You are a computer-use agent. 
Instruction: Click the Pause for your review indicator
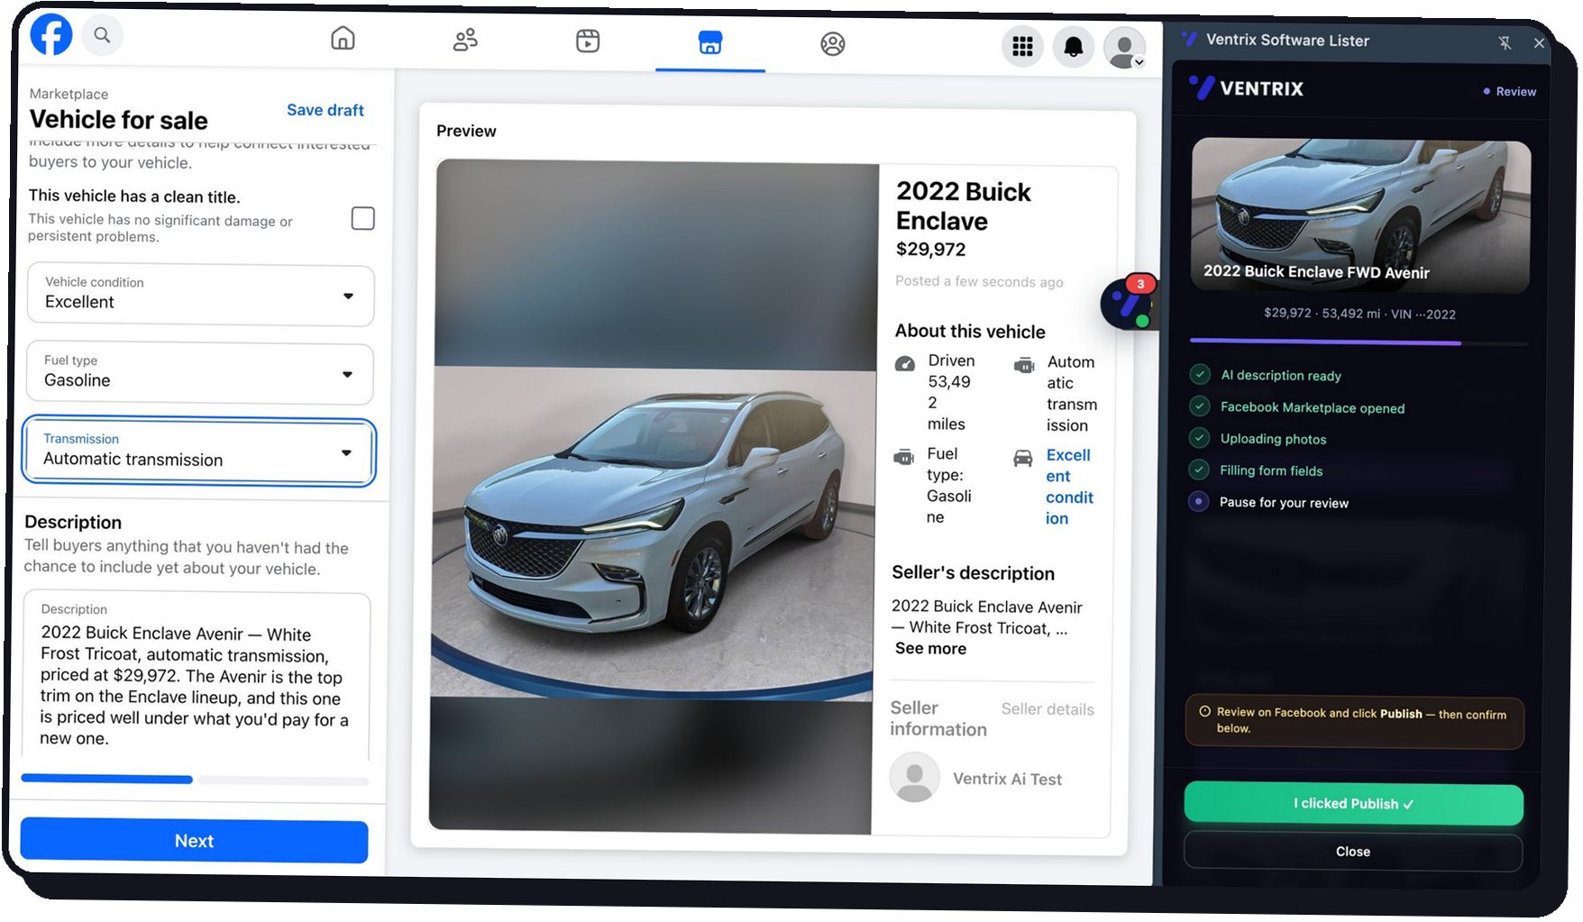pos(1198,501)
